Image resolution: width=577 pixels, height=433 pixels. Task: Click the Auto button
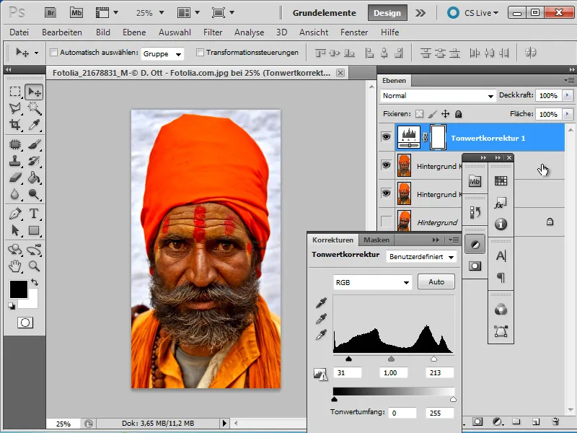(436, 281)
